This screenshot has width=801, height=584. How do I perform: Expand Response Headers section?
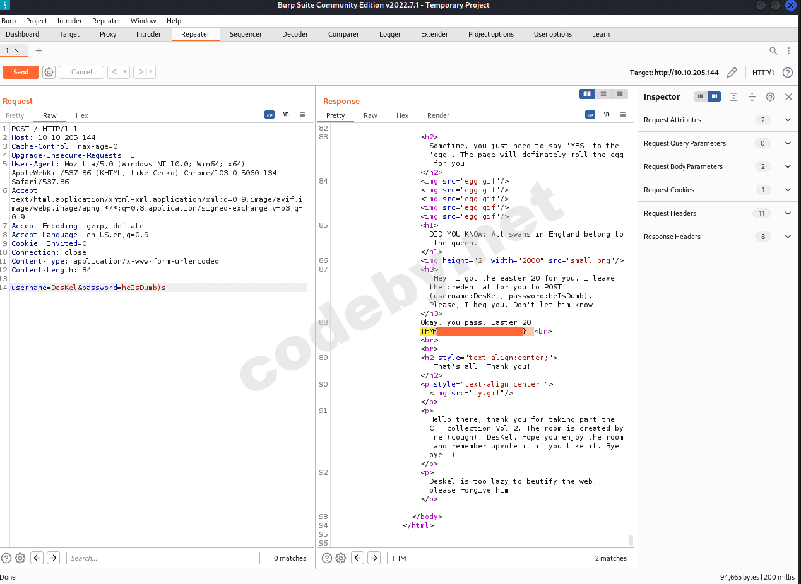tap(788, 237)
